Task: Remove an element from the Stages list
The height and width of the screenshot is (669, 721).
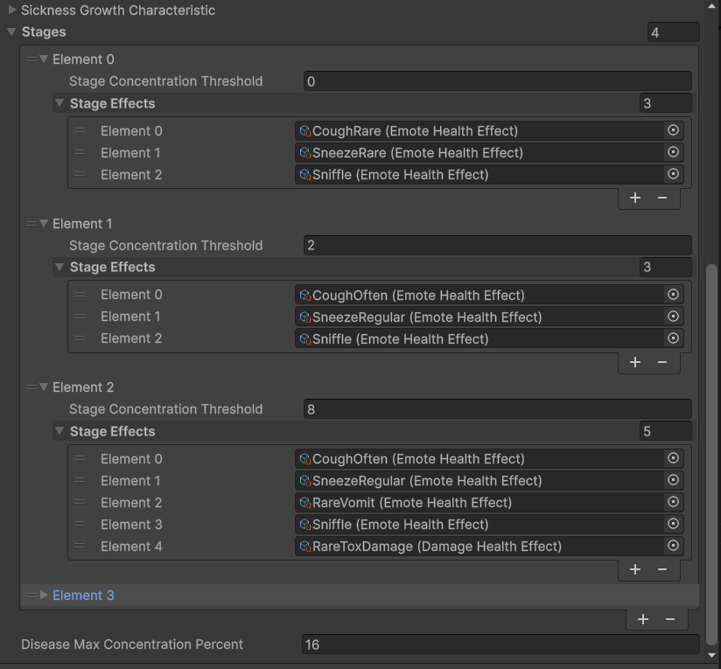Action: [670, 619]
